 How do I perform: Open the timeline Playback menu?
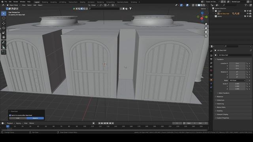[x=11, y=123]
